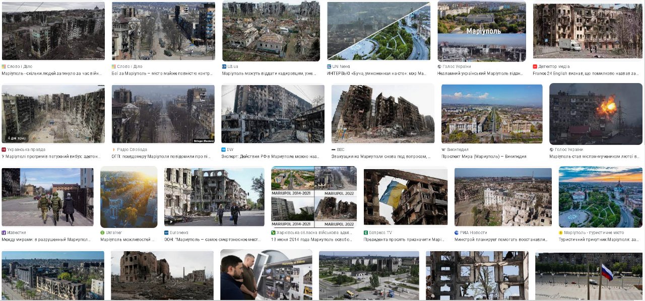
Task: Click the DW source favicon
Action: click(x=224, y=149)
